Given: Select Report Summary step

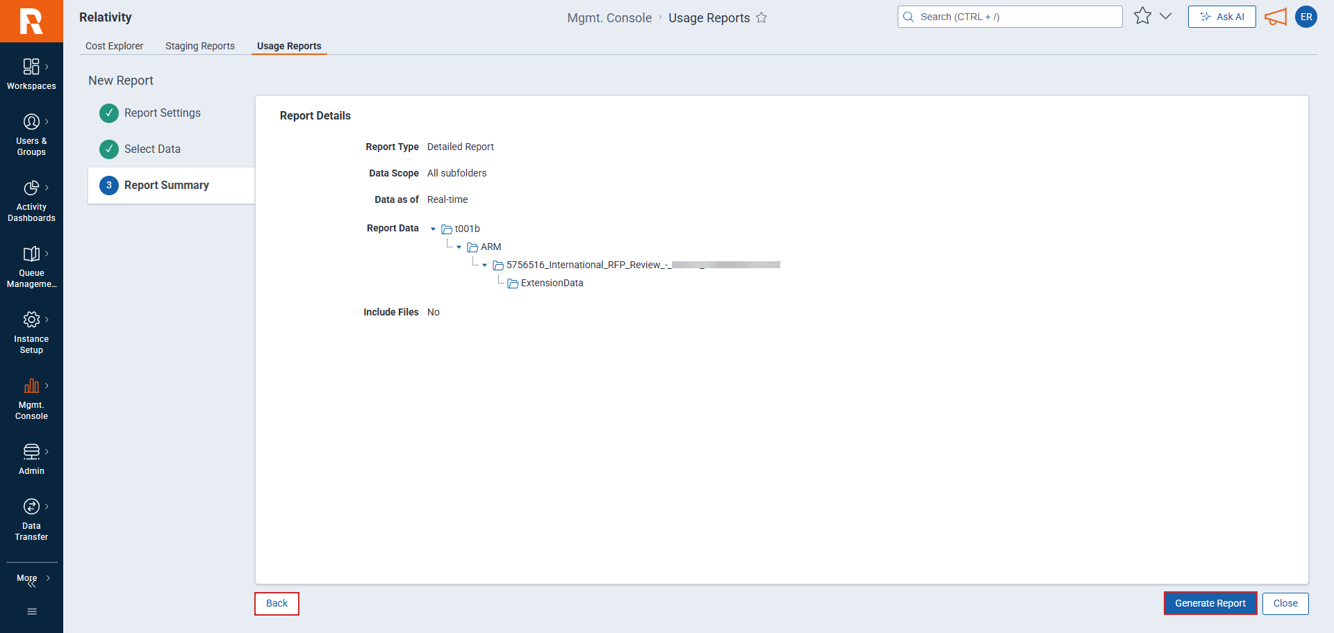Looking at the screenshot, I should (x=171, y=186).
